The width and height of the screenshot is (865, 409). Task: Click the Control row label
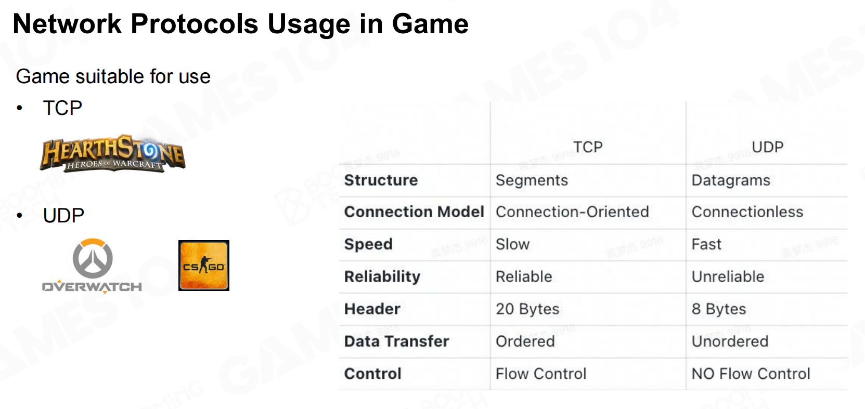tap(373, 374)
